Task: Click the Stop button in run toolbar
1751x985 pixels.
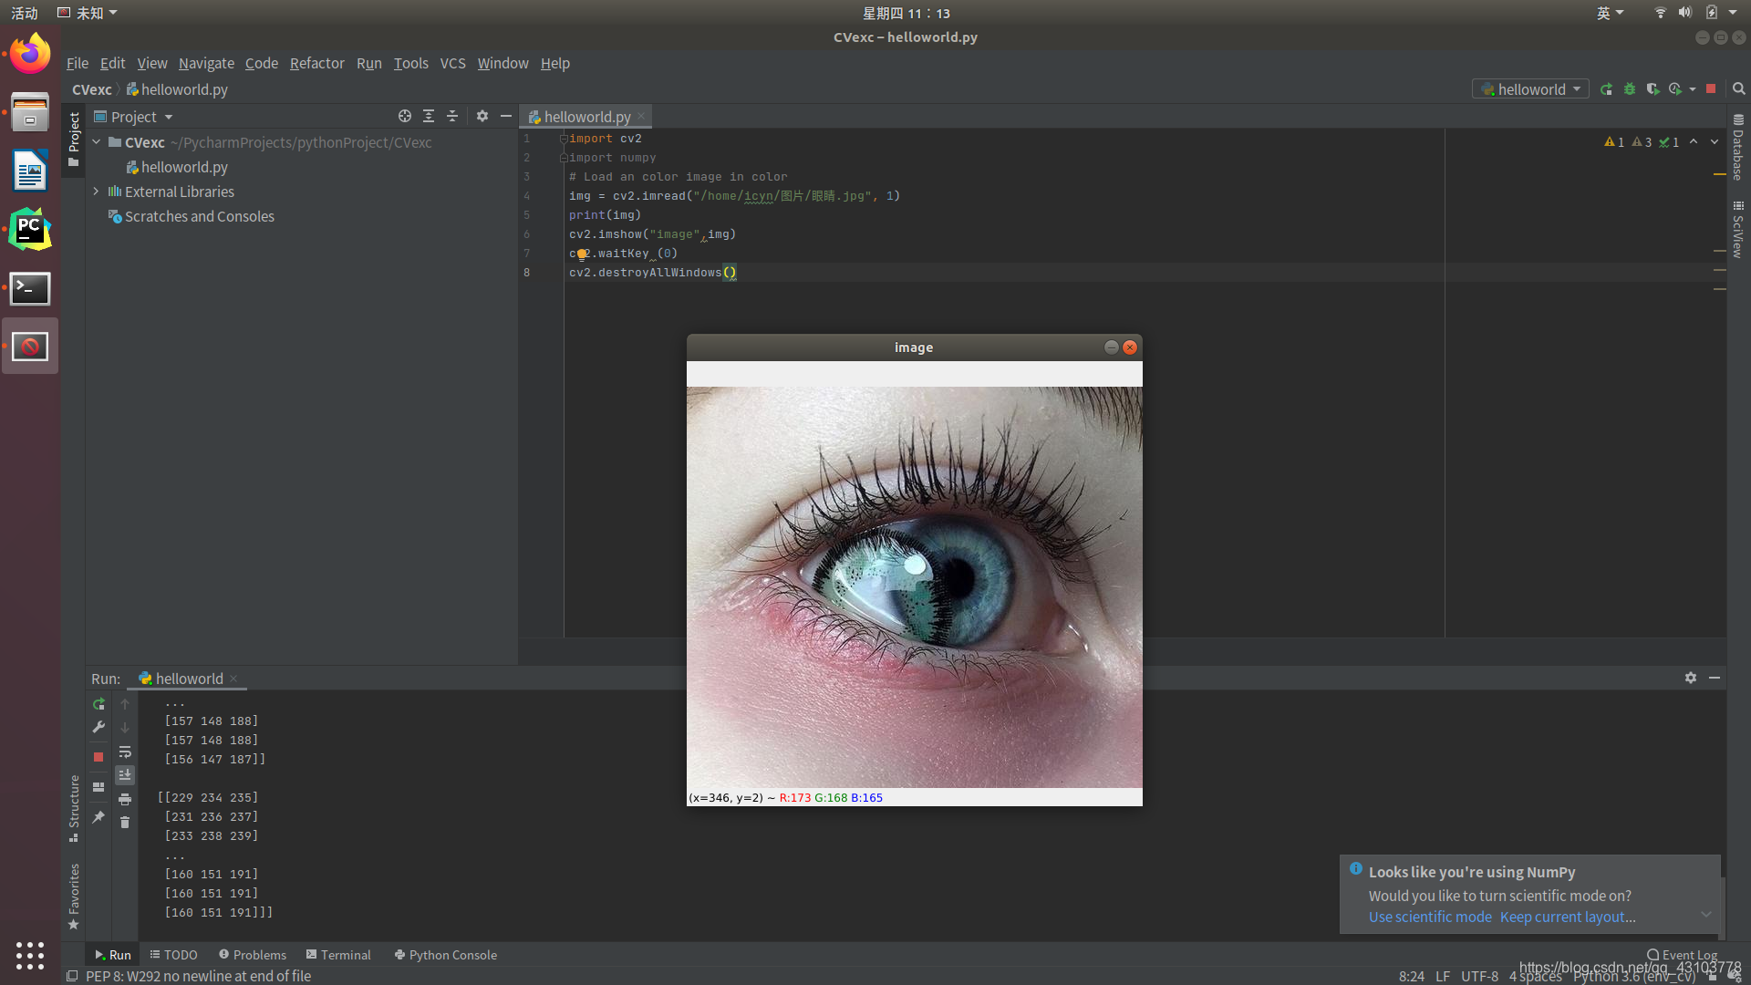Action: tap(98, 755)
